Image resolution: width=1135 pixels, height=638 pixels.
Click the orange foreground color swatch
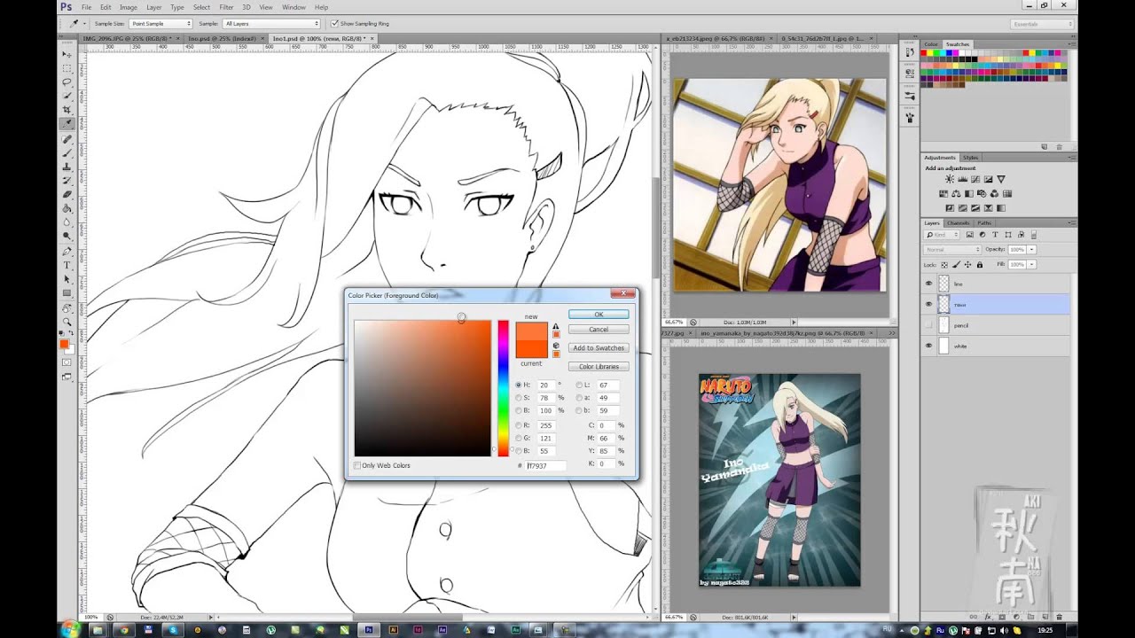(64, 344)
